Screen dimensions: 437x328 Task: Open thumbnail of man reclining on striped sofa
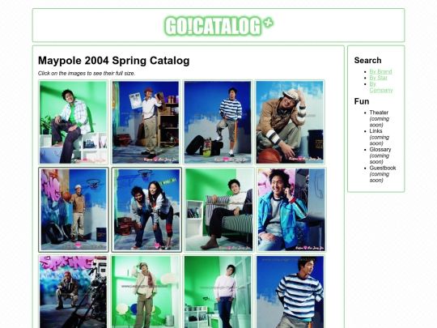coord(218,210)
